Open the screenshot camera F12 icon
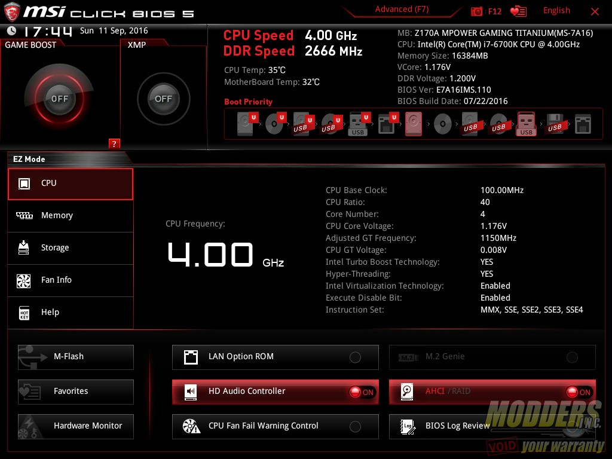Viewport: 612px width, 459px height. coord(476,11)
